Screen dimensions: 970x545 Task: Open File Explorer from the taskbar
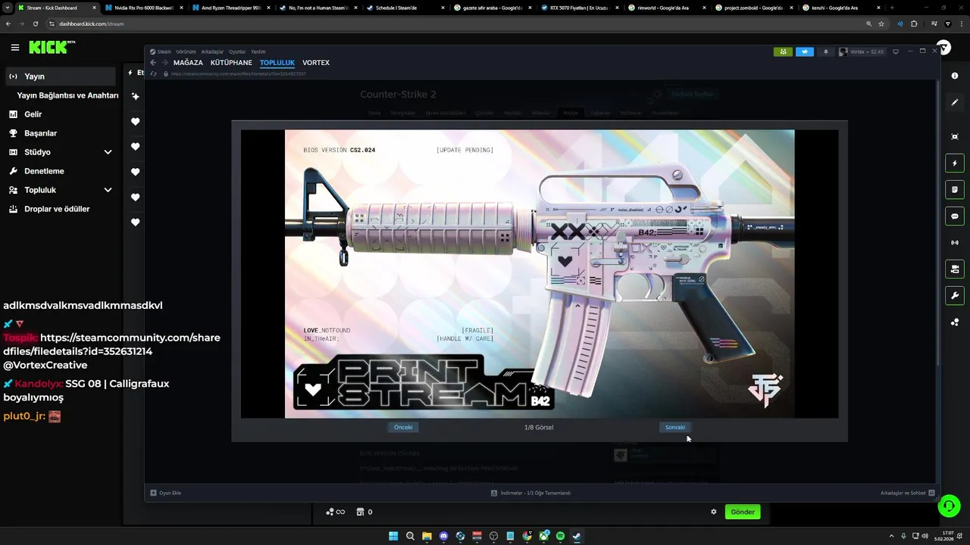click(x=427, y=536)
